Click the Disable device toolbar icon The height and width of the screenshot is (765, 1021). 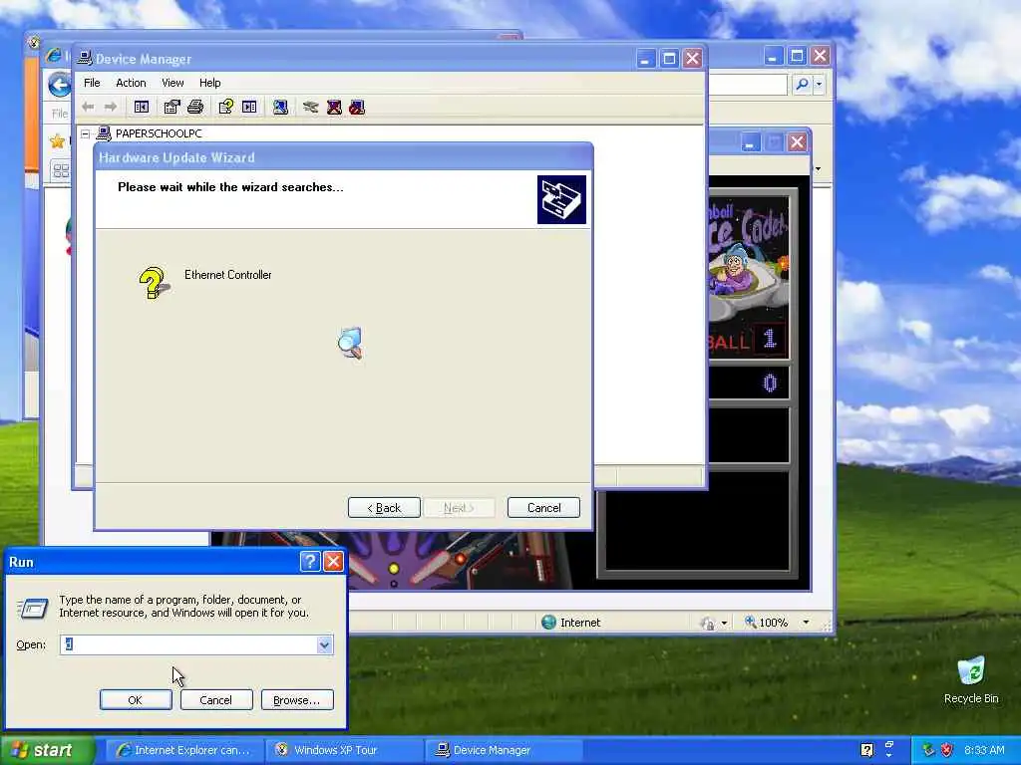(357, 107)
